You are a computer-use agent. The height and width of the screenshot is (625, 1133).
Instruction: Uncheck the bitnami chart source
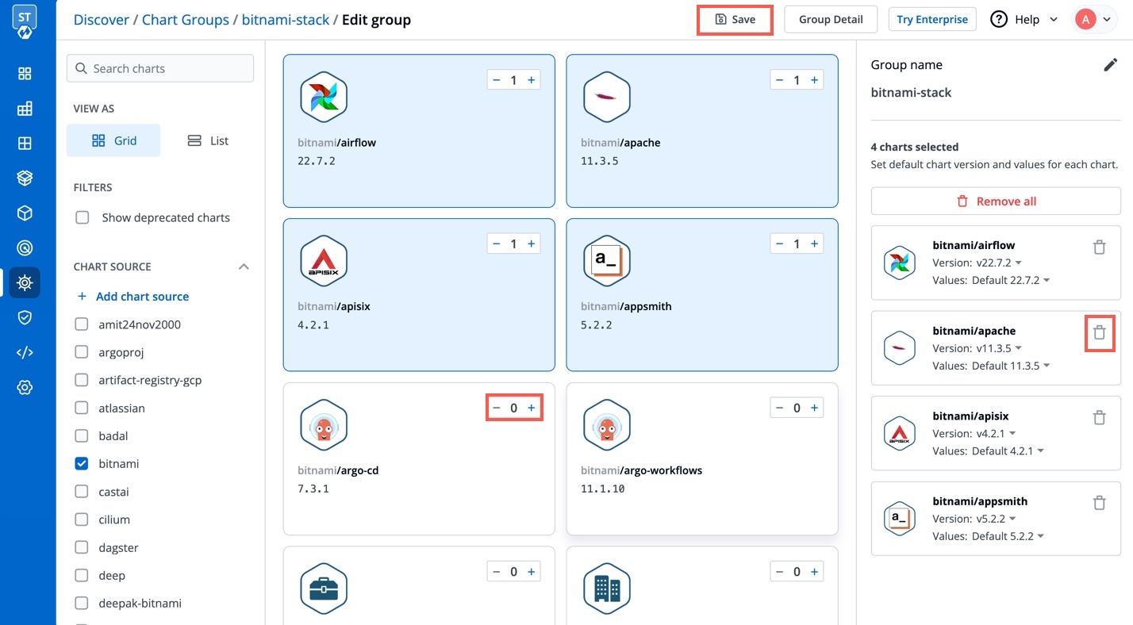(x=81, y=463)
